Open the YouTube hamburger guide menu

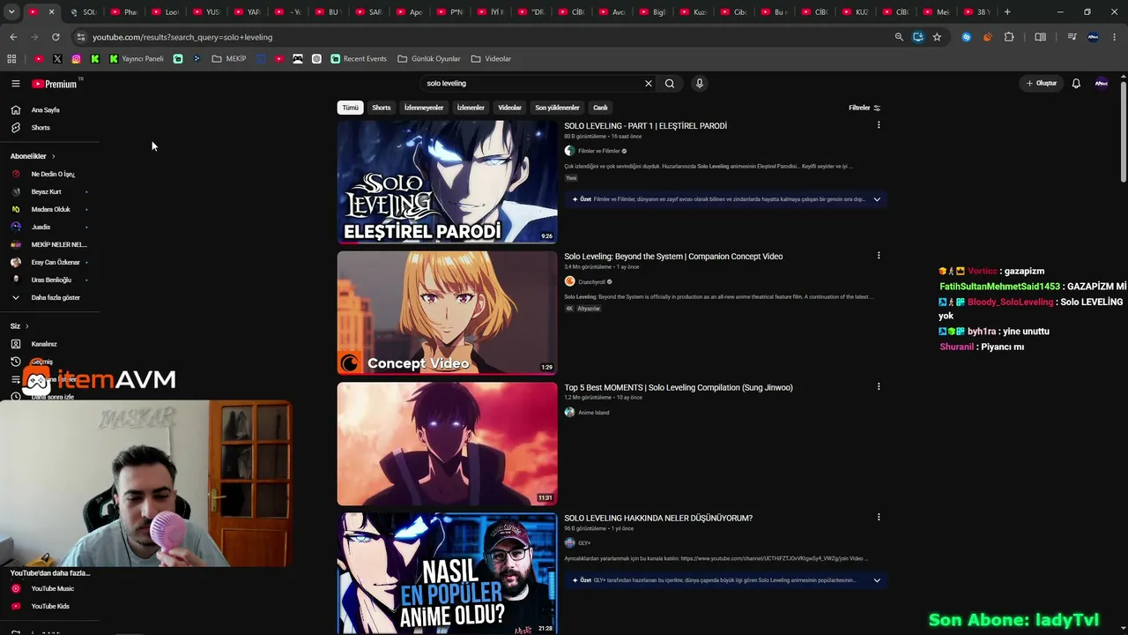pos(15,84)
